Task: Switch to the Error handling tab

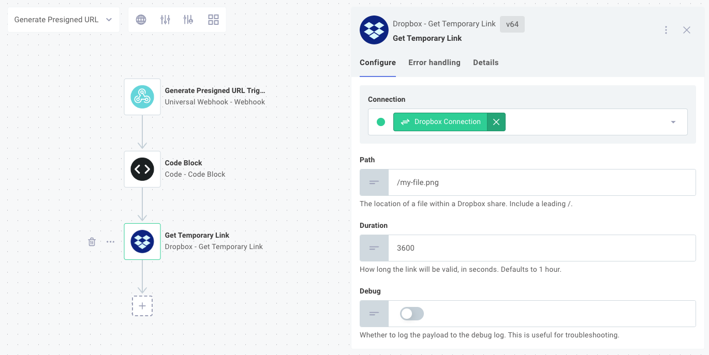Action: pos(434,62)
